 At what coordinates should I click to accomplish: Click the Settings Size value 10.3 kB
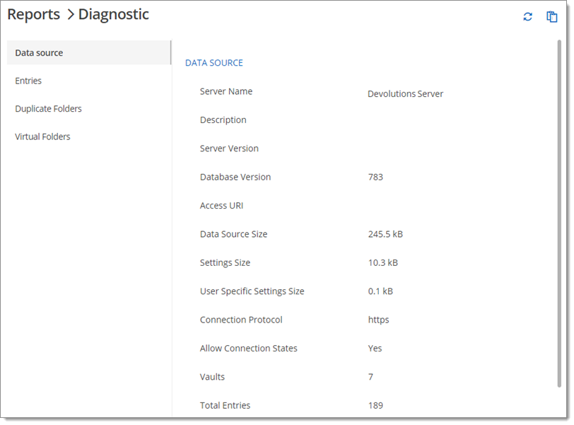383,263
